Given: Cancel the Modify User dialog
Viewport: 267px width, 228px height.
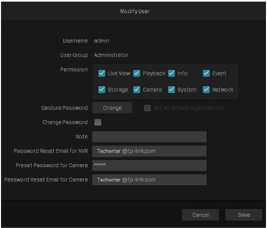Looking at the screenshot, I should click(x=201, y=215).
